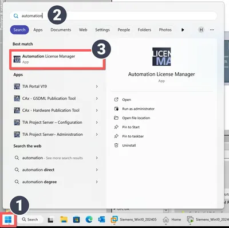Show more filter tabs with arrow
This screenshot has width=229, height=228.
pos(183,30)
